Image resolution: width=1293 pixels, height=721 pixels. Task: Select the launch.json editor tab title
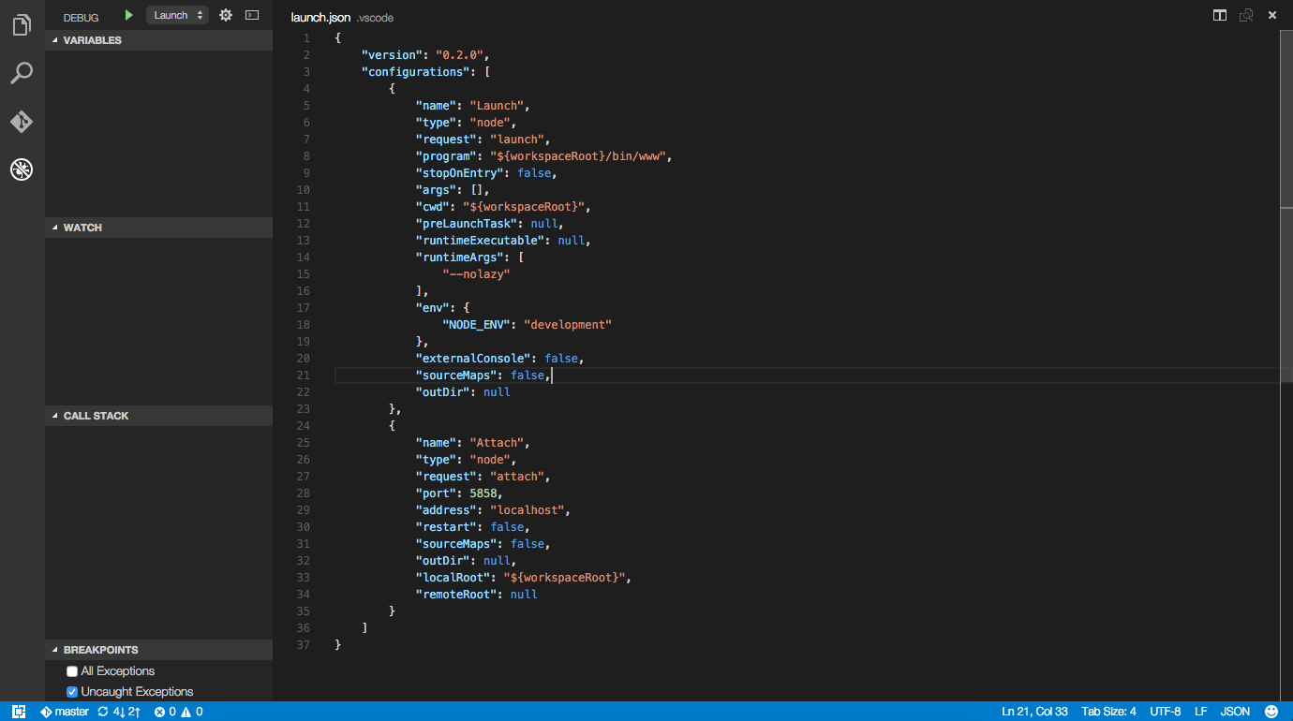(x=320, y=17)
